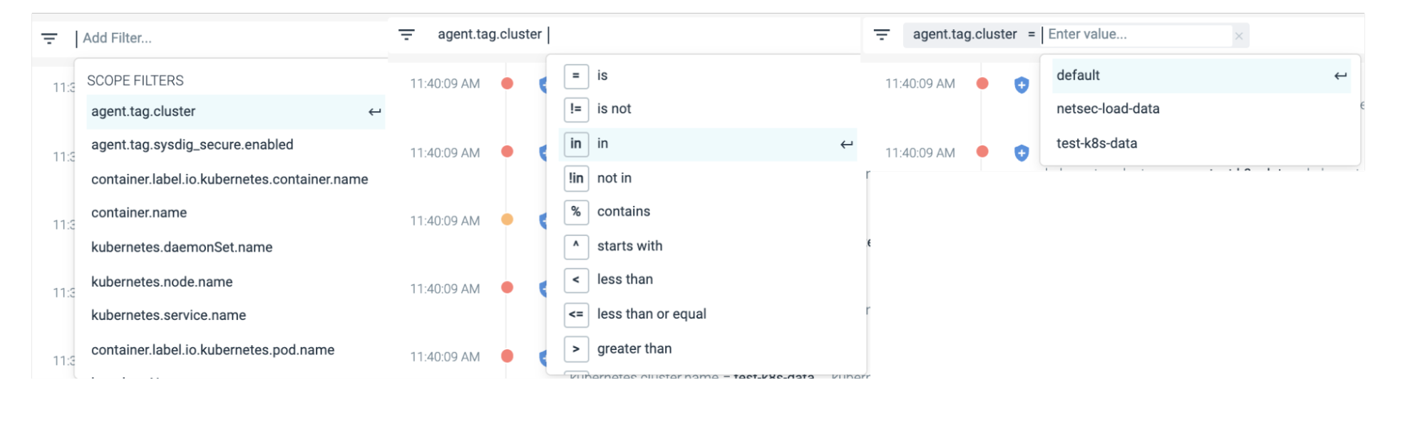Click the filter funnel icon in the middle panel

pyautogui.click(x=406, y=34)
